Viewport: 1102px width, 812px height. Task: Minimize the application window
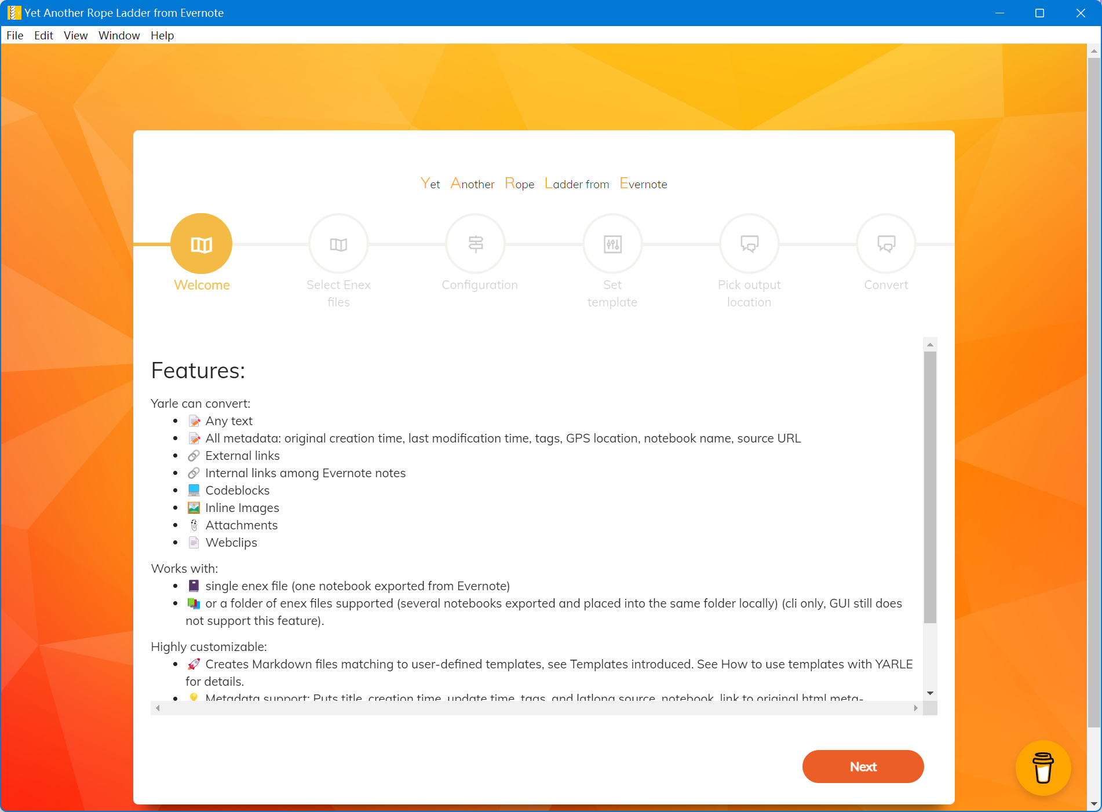pyautogui.click(x=999, y=13)
